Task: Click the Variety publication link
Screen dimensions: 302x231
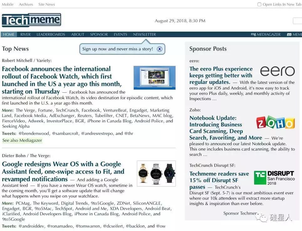Action: (x=44, y=60)
